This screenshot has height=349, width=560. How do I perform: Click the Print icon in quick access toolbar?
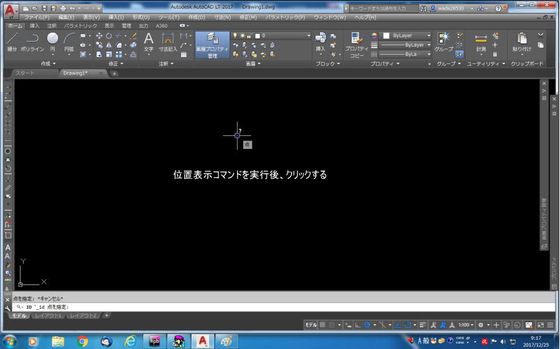[63, 8]
